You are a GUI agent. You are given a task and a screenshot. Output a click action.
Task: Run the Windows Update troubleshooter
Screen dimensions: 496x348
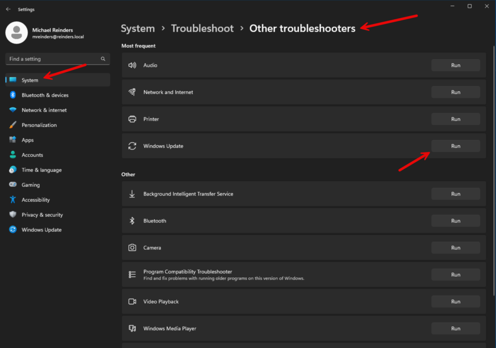[x=455, y=146]
